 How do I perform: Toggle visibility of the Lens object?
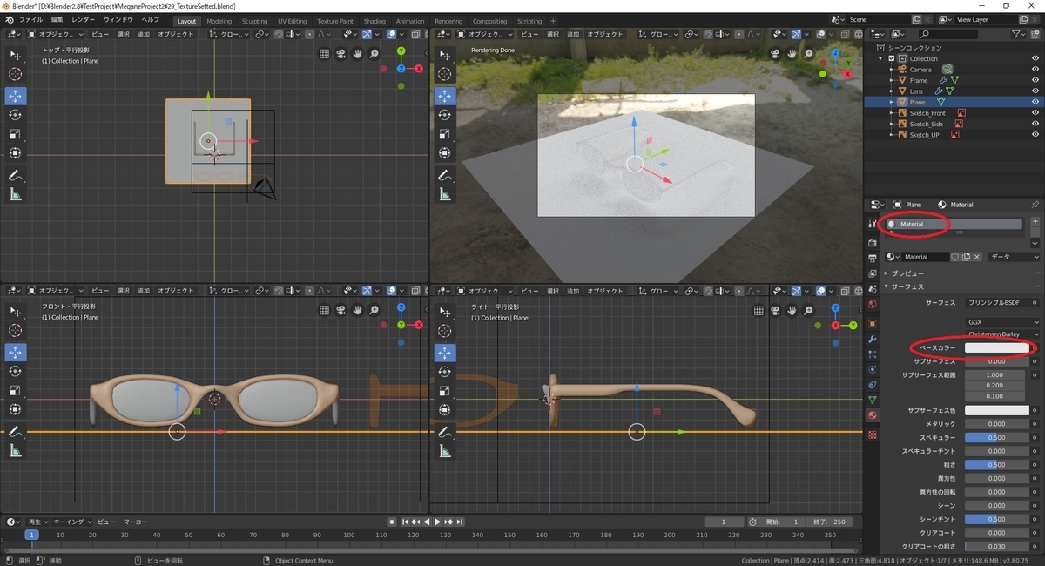point(1035,91)
